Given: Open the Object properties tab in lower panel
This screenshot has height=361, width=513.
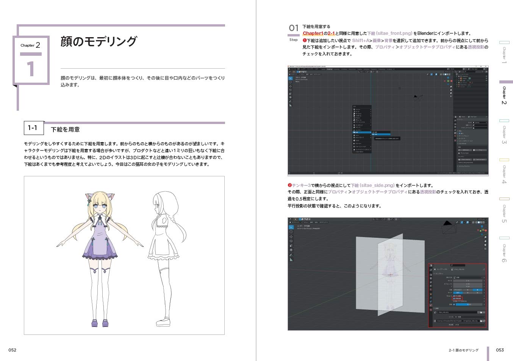Looking at the screenshot, I should coord(431,294).
